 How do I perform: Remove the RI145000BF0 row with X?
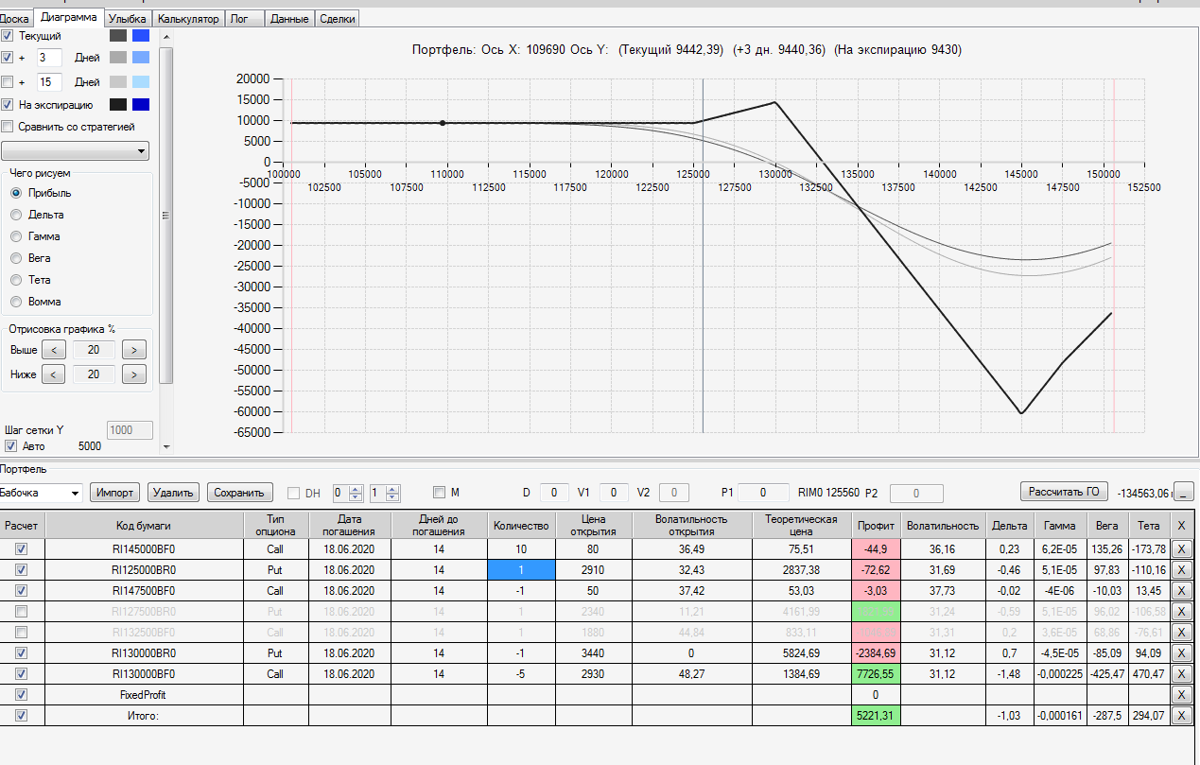[1181, 548]
